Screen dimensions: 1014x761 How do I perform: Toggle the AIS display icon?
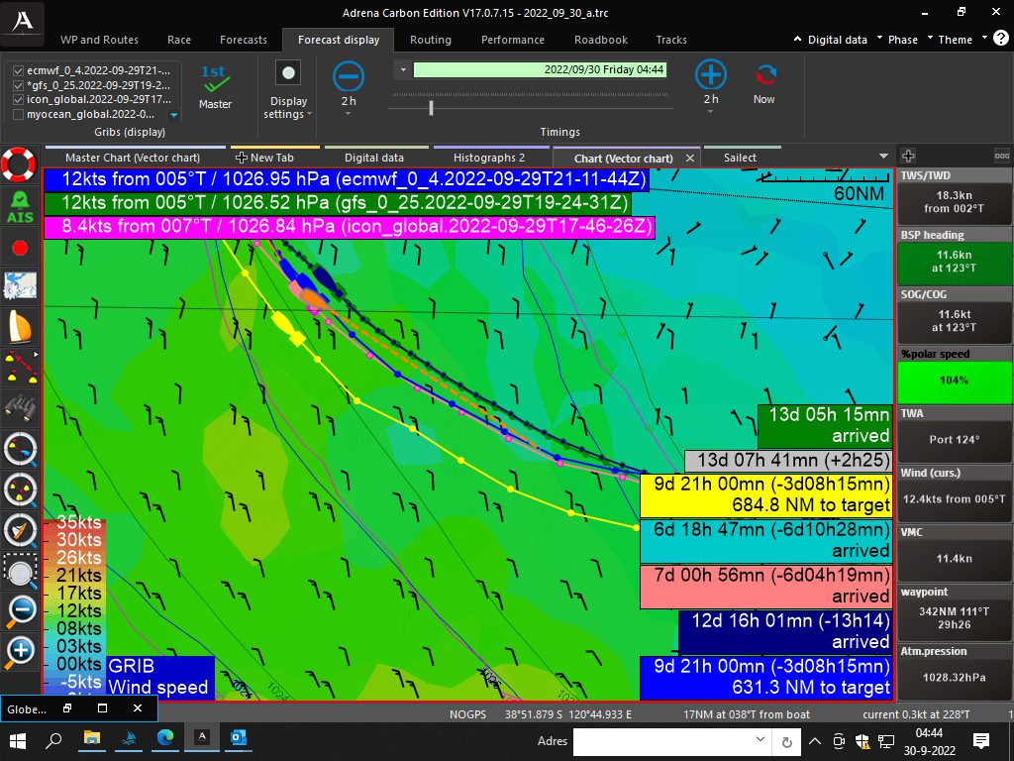point(19,206)
